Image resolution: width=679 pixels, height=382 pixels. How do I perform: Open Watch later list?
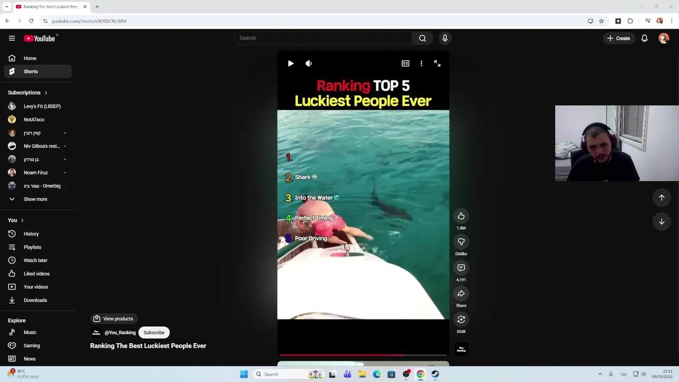click(37, 261)
